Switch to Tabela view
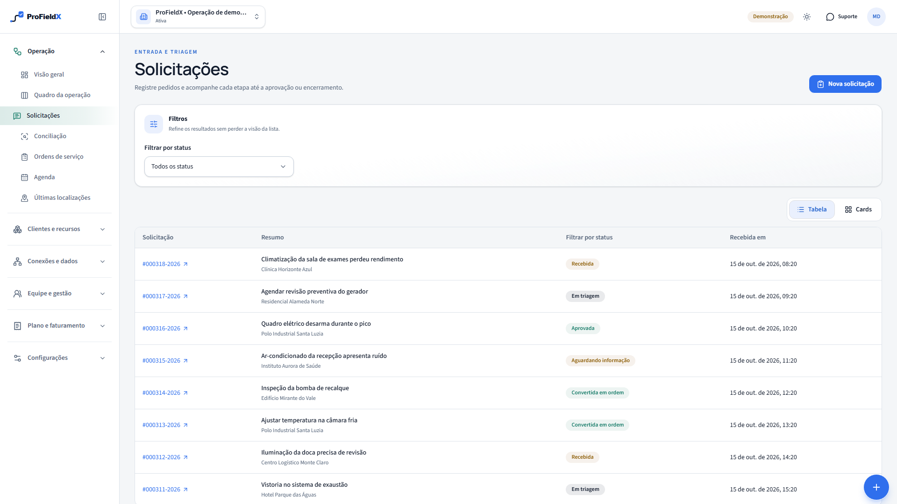 pyautogui.click(x=812, y=210)
